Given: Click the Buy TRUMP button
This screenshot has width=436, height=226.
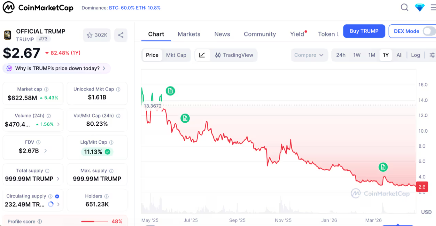Looking at the screenshot, I should point(364,31).
